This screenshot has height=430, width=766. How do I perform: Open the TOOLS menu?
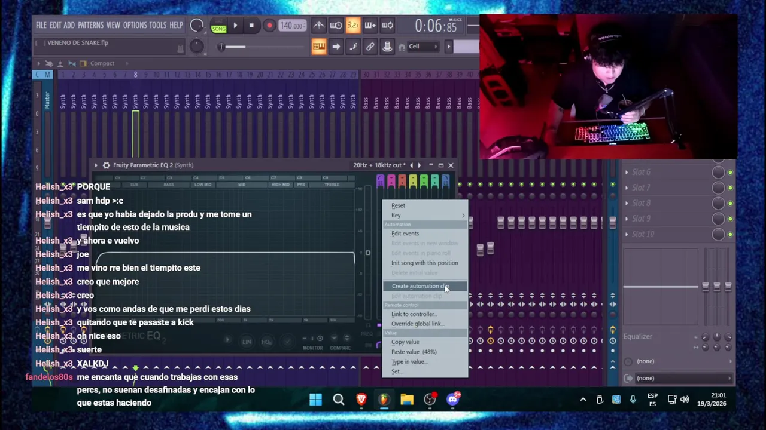[x=158, y=26]
